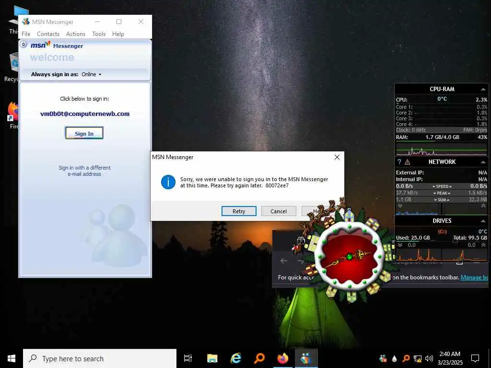Open the File menu in MSN Messenger

tap(26, 34)
